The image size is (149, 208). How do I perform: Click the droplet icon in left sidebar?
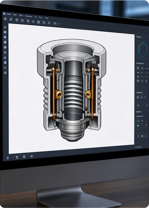point(5,37)
